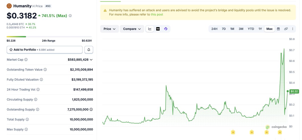This screenshot has width=302, height=140.
Task: Open info icon beside 7,275,000,000 value
Action: [x=91, y=109]
